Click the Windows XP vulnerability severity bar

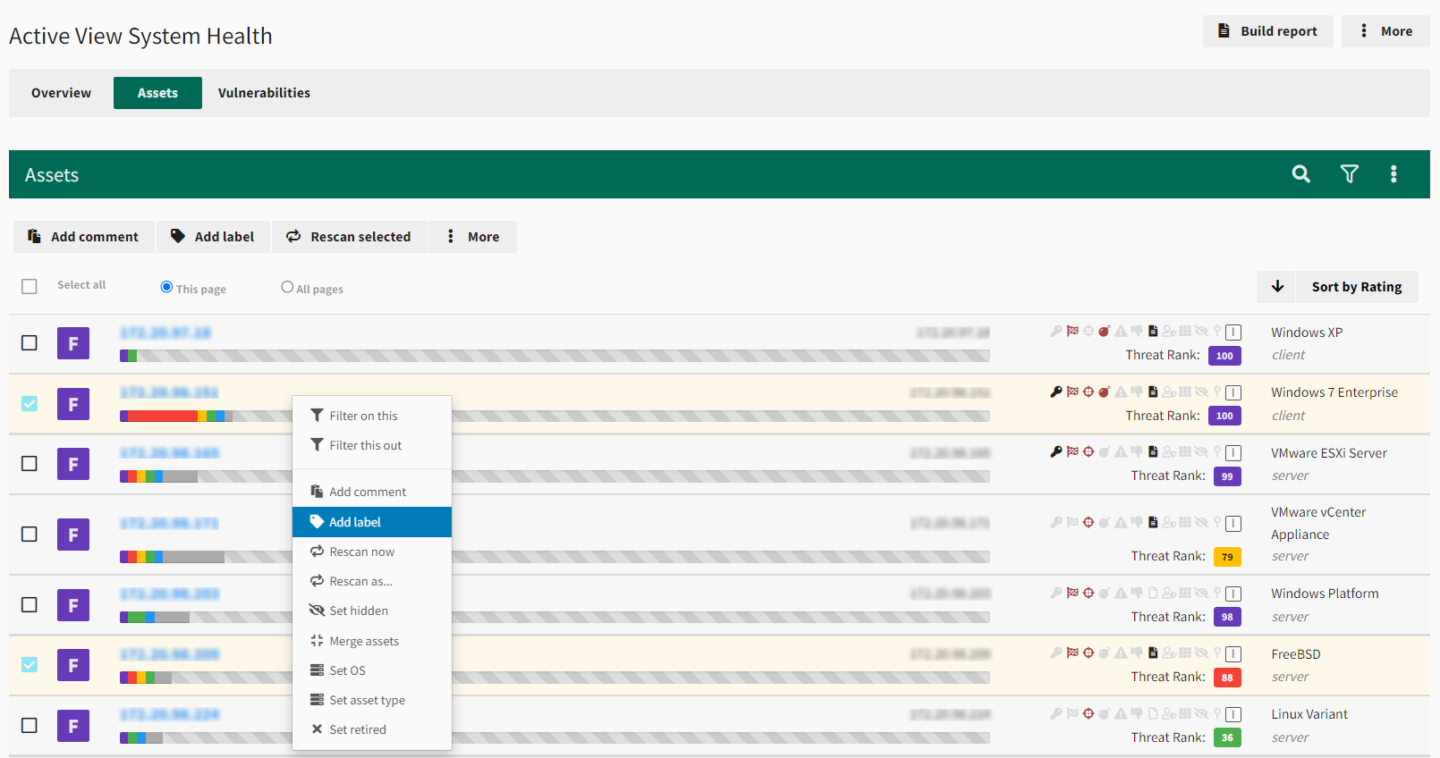[x=555, y=356]
